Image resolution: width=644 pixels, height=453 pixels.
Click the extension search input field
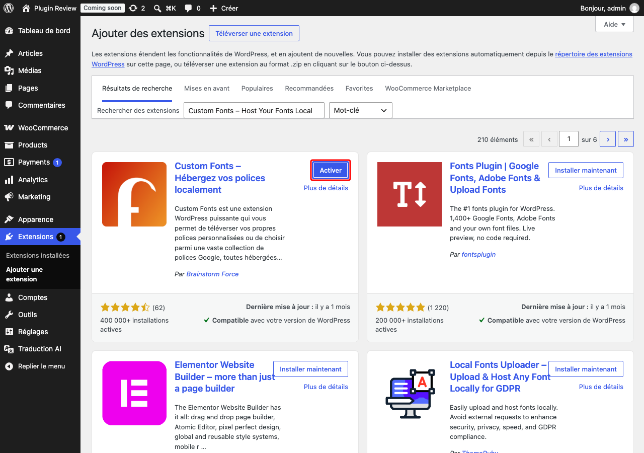click(x=254, y=110)
